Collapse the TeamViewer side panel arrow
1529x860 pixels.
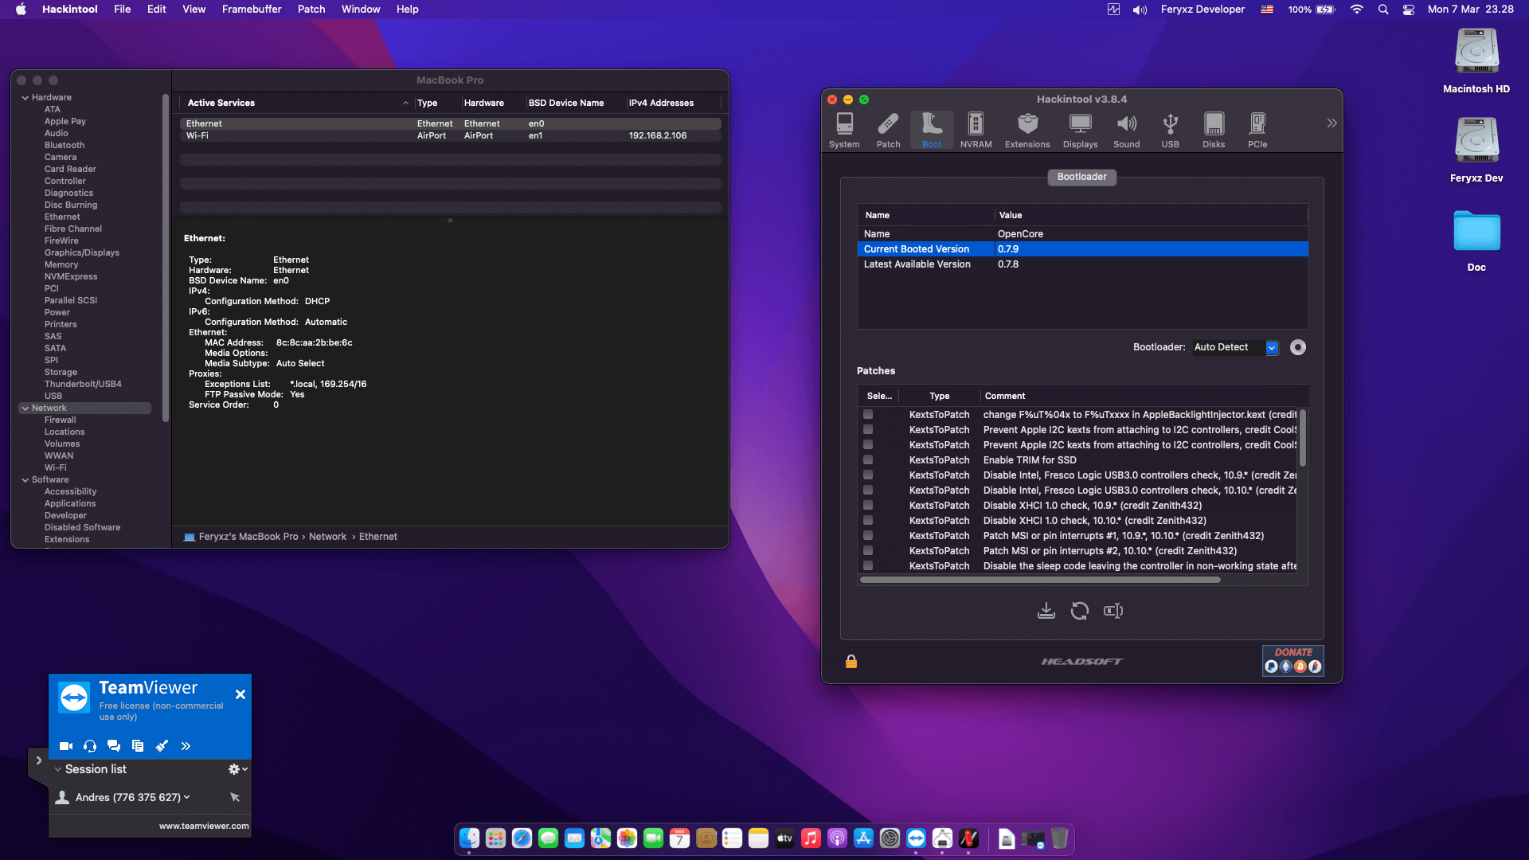click(x=38, y=760)
